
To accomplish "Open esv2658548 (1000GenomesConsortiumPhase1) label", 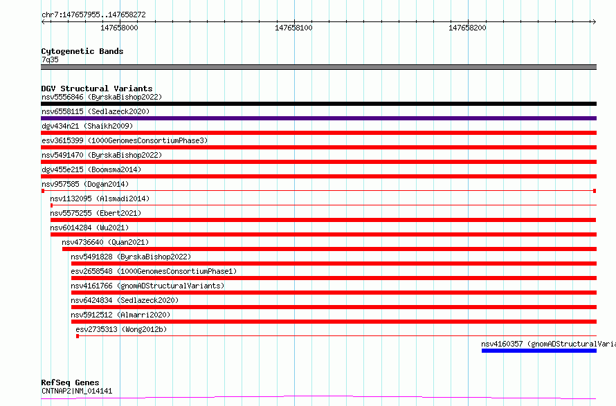I will 154,271.
